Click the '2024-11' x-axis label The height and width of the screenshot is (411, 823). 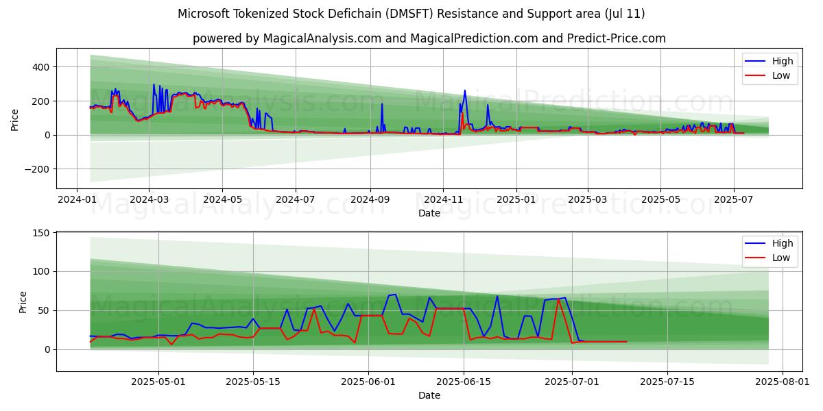(443, 199)
